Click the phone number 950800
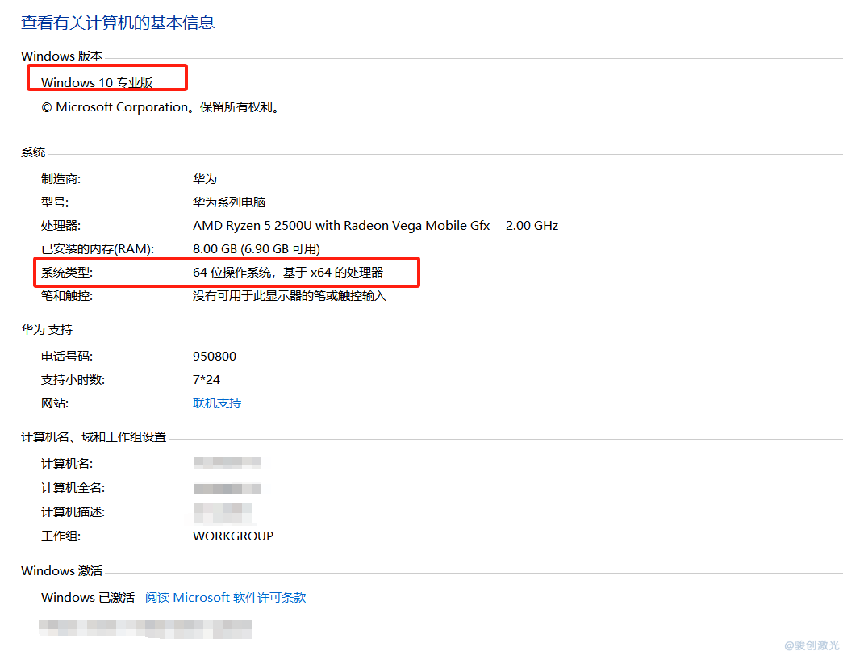843x651 pixels. 215,356
